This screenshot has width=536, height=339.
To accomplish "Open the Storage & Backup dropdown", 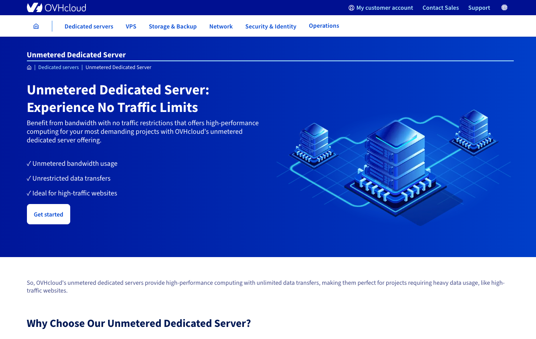I will click(173, 26).
